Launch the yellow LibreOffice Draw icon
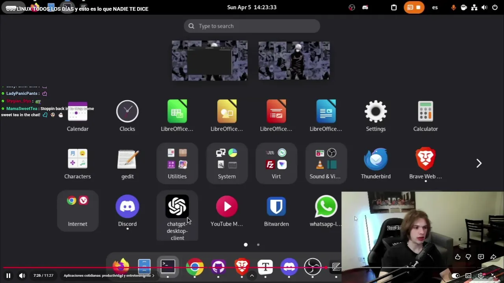Image resolution: width=504 pixels, height=283 pixels. coord(226,116)
